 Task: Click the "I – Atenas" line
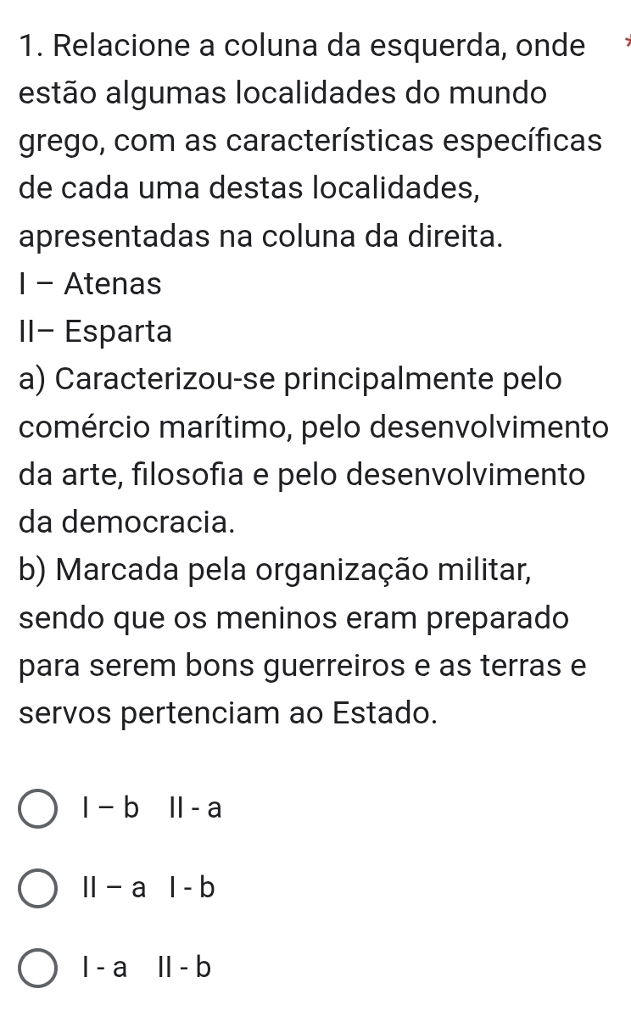click(90, 283)
